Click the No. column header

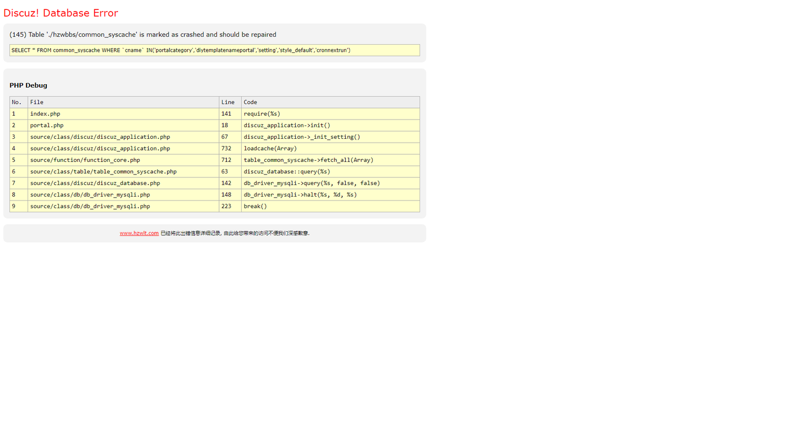[19, 102]
